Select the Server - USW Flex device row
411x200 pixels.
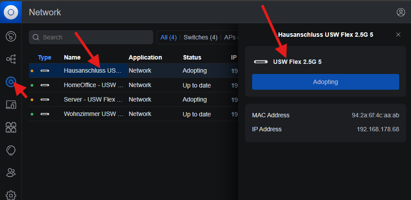(133, 100)
